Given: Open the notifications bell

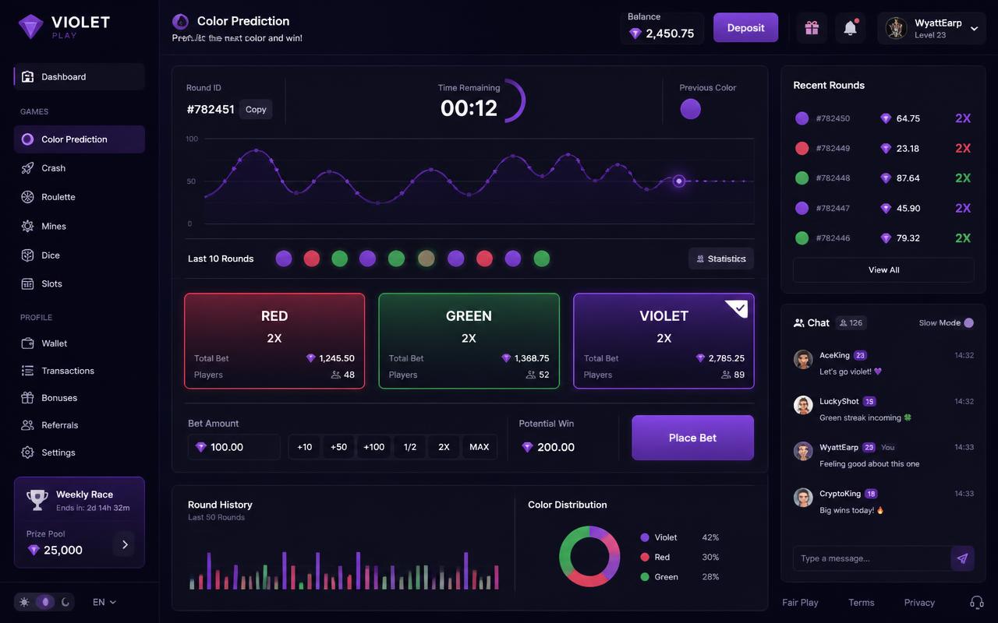Looking at the screenshot, I should click(x=851, y=28).
